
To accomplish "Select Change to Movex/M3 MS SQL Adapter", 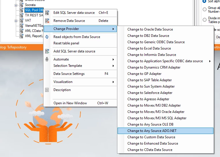I will coord(165,118).
